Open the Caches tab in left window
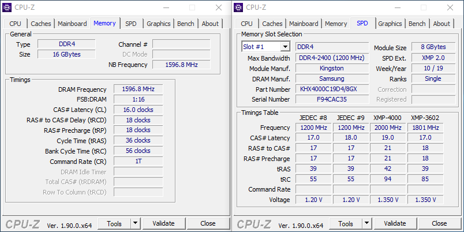This screenshot has width=464, height=232. [41, 24]
